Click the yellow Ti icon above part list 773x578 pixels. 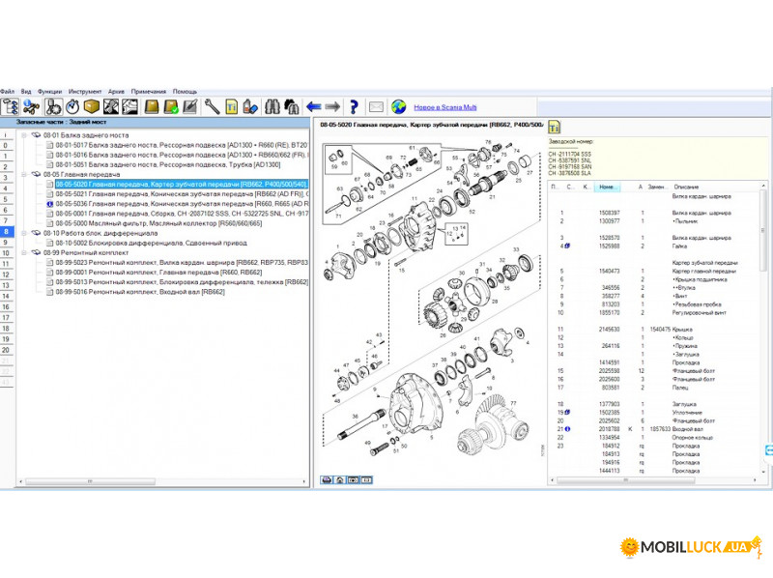coord(555,127)
